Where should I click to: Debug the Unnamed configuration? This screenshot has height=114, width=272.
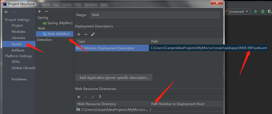tap(263, 11)
